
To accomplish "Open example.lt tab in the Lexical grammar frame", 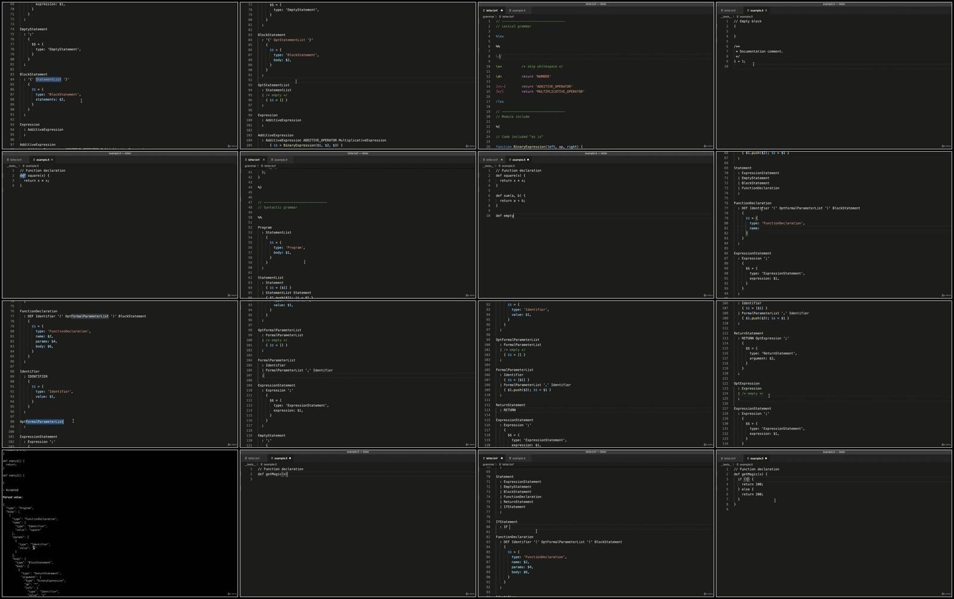I will pos(518,10).
